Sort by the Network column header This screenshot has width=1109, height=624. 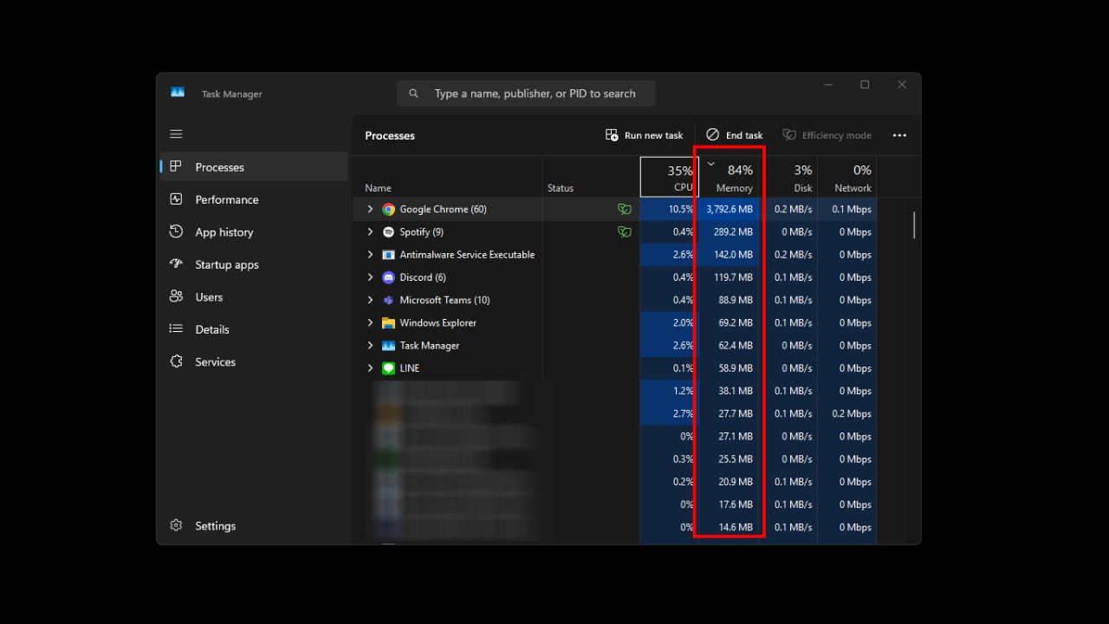coord(846,177)
